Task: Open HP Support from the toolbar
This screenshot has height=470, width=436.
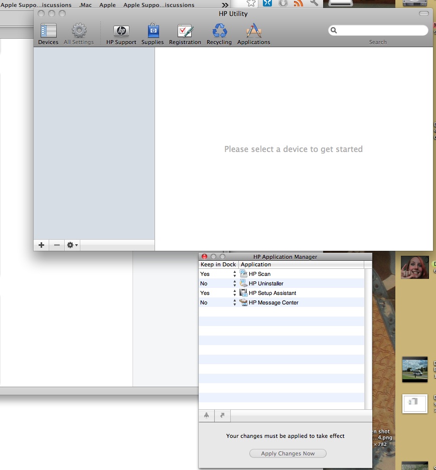Action: click(x=121, y=34)
